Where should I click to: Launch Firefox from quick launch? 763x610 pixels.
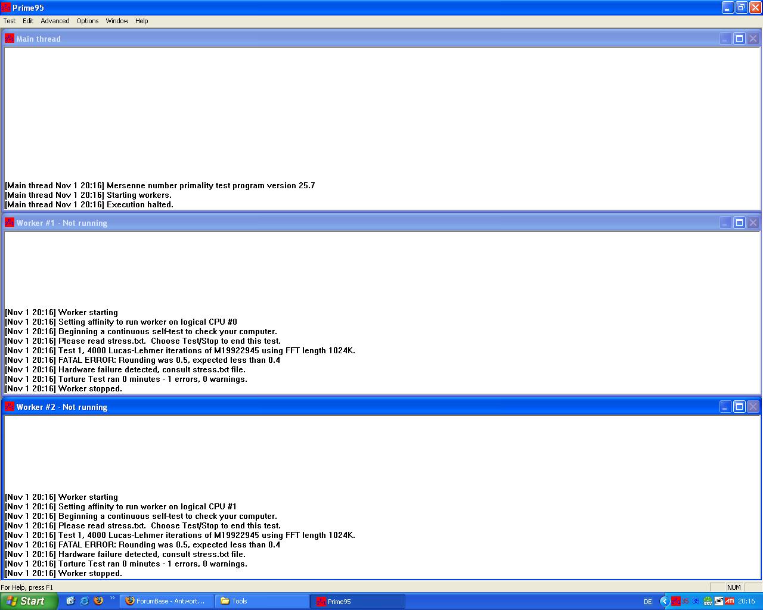[98, 601]
